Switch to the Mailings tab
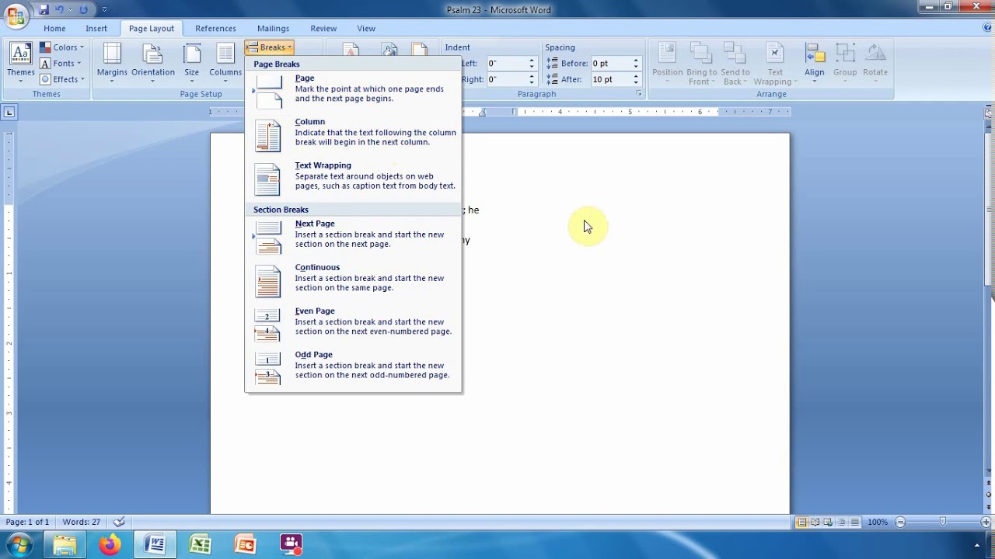This screenshot has width=995, height=559. (273, 29)
